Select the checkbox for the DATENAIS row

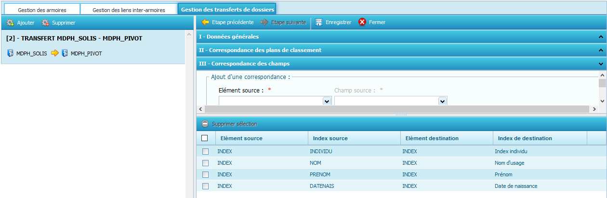click(x=206, y=186)
